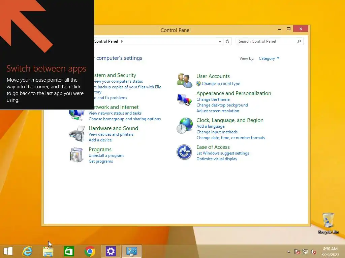Click Add a language link
Image resolution: width=345 pixels, height=258 pixels.
coord(211,126)
